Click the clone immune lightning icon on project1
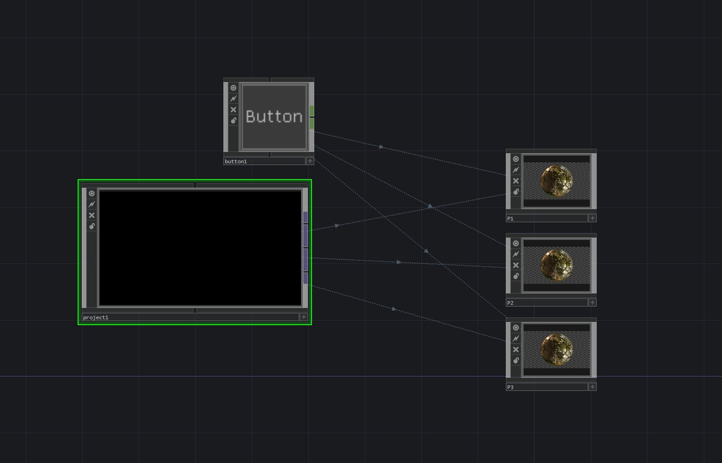Viewport: 722px width, 463px height. tap(92, 205)
